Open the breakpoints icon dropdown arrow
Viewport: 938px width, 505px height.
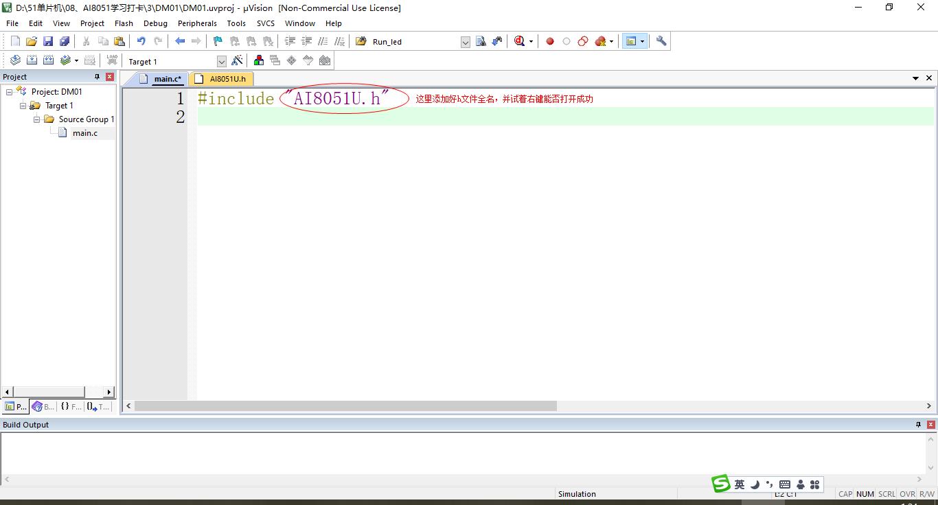click(x=611, y=42)
